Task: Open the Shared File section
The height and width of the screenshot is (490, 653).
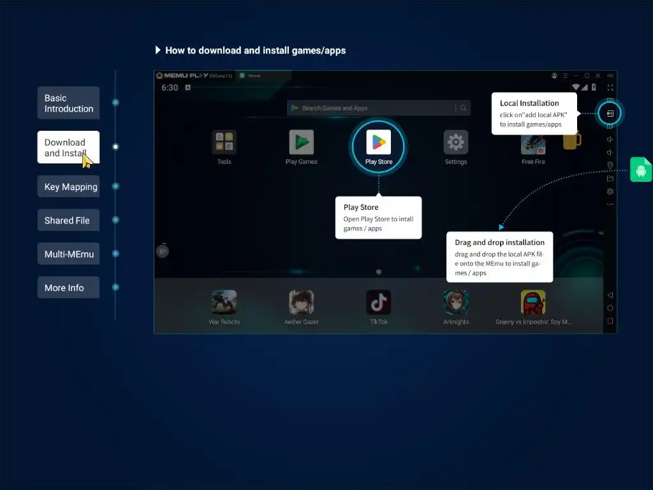Action: pos(68,220)
